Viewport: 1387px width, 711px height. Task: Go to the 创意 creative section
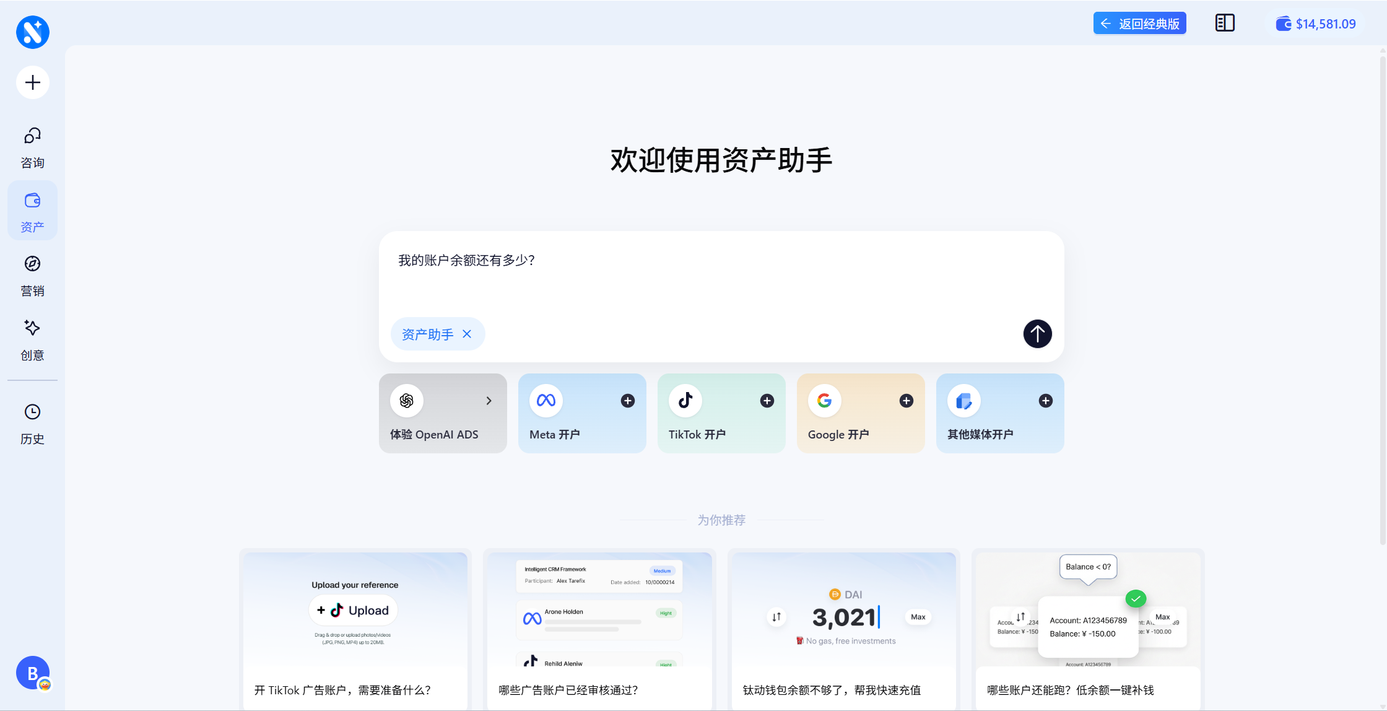[32, 340]
